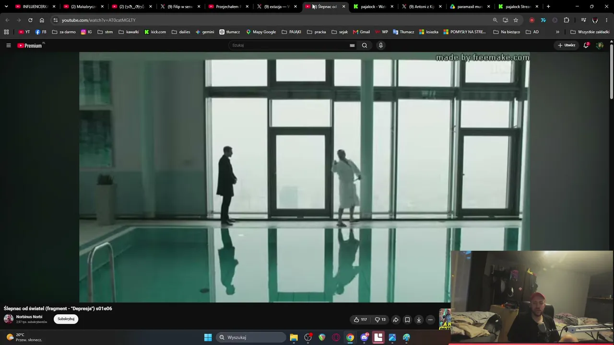Open the 'Na bieżąco' bookmarks folder
614x345 pixels.
[507, 32]
